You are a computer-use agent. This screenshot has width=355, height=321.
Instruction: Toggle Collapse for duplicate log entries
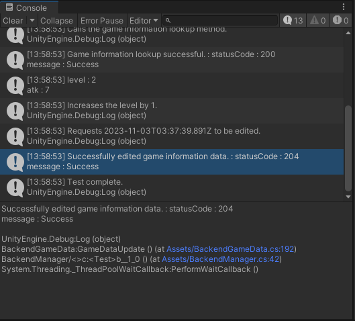click(56, 21)
